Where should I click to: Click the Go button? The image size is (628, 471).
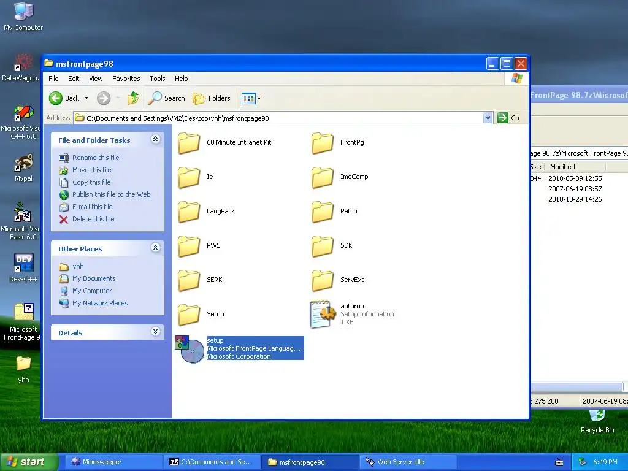[x=508, y=118]
